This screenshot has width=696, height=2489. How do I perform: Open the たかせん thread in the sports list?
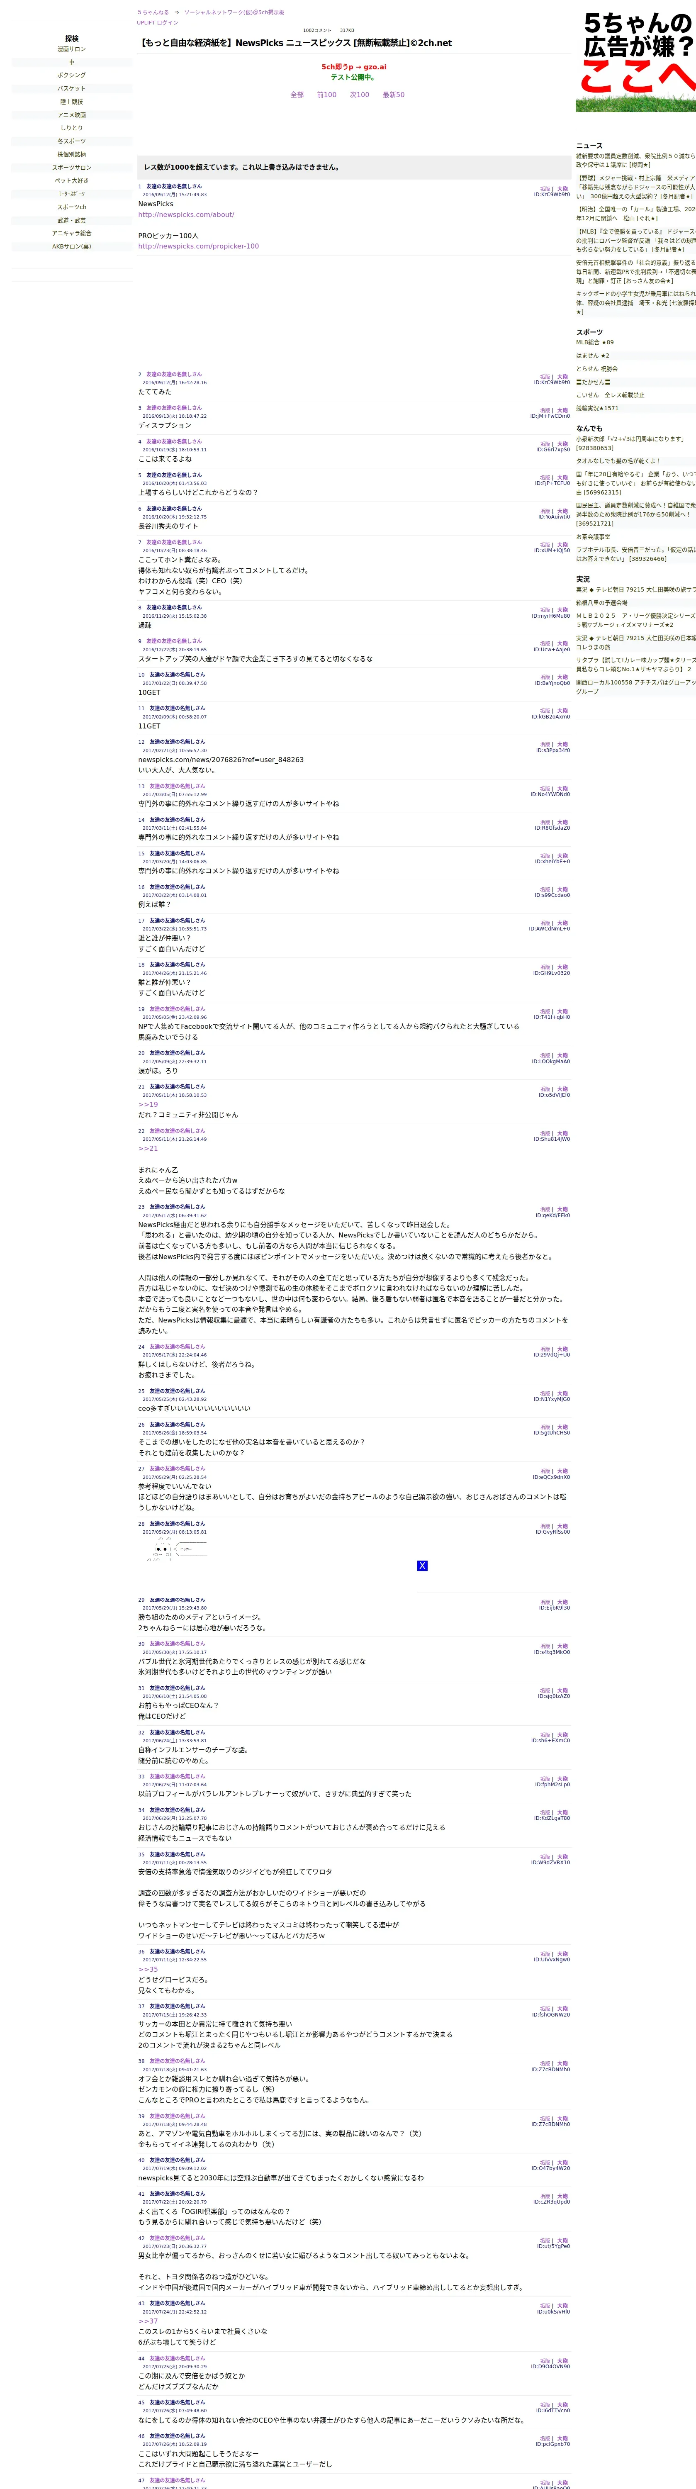click(594, 382)
